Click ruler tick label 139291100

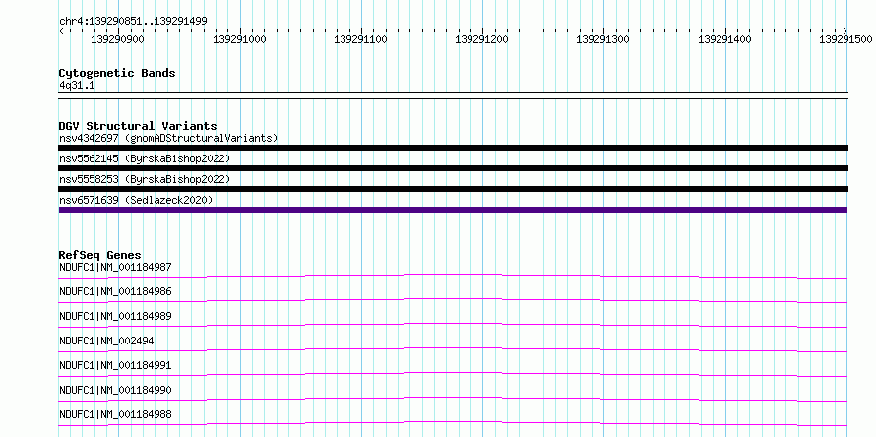[360, 39]
